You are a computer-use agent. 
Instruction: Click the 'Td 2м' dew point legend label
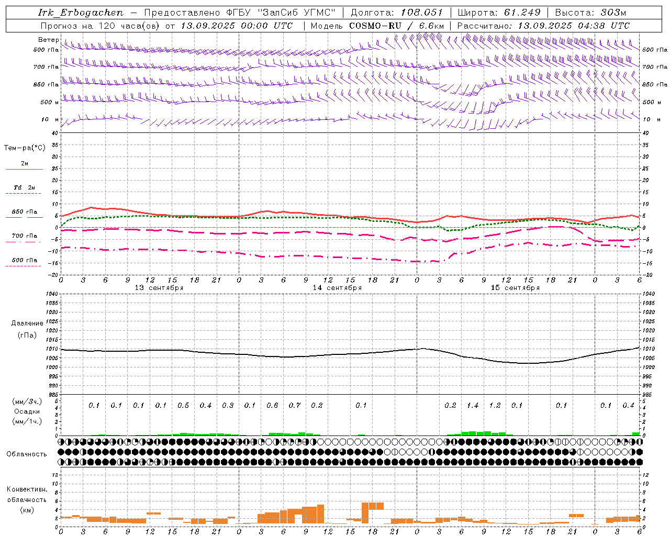click(24, 187)
